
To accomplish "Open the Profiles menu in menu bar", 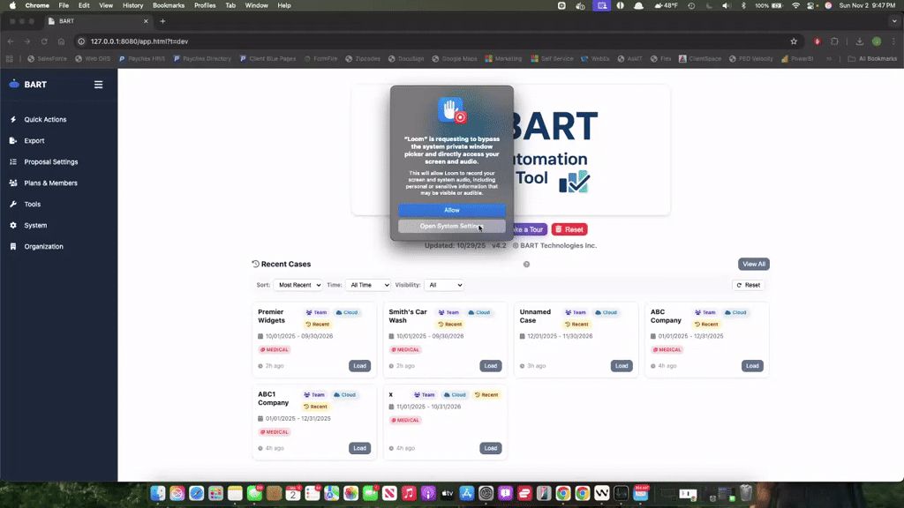I will tap(205, 5).
